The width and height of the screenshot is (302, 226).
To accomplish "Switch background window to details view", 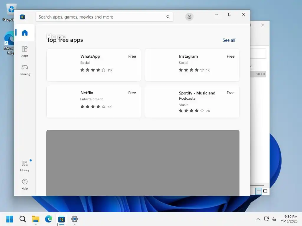I will pyautogui.click(x=259, y=191).
